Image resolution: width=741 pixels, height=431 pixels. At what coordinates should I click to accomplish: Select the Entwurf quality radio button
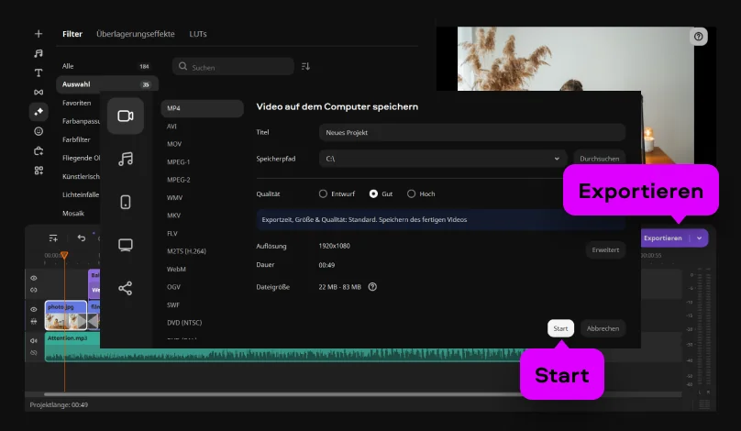(x=323, y=194)
